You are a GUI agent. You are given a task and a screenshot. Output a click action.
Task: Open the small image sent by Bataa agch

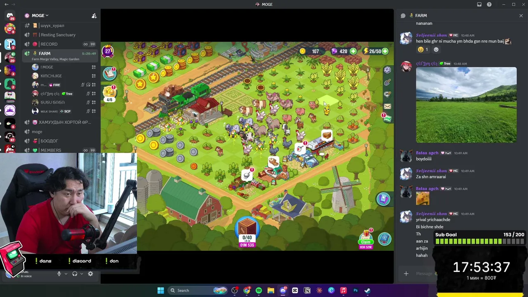tap(422, 198)
